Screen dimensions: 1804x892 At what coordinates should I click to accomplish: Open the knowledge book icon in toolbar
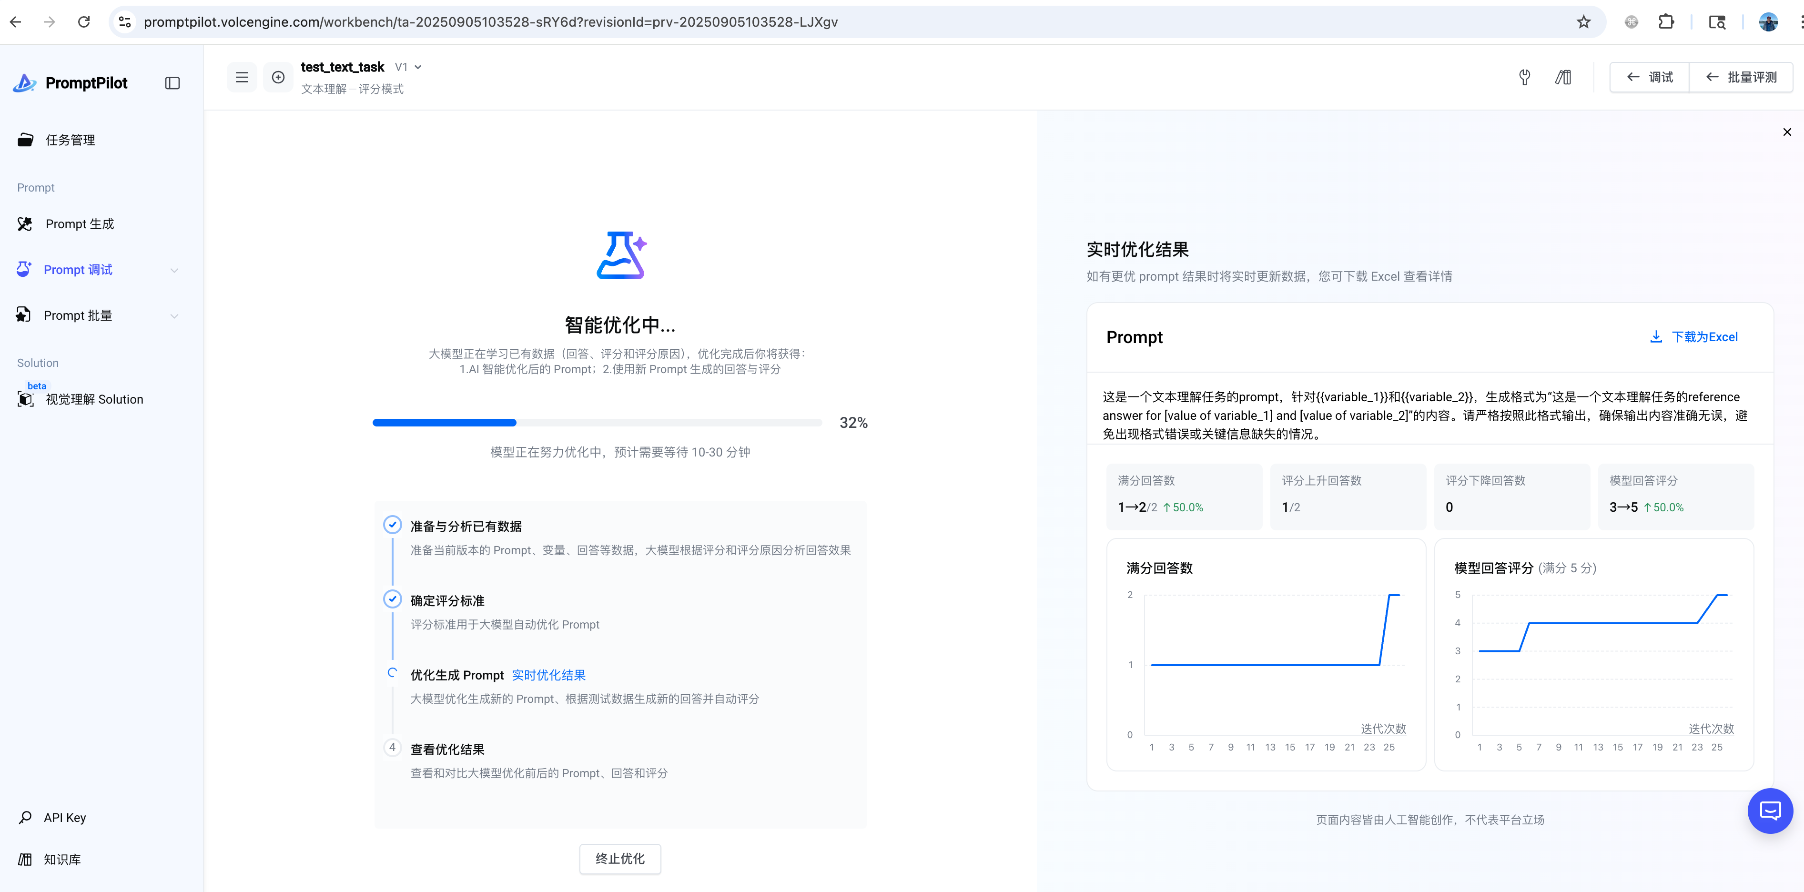click(1563, 77)
